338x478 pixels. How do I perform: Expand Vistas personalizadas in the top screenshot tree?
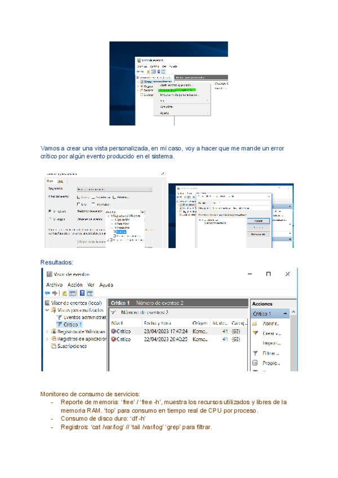coord(138,82)
